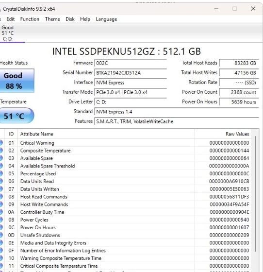Image resolution: width=263 pixels, height=272 pixels.
Task: Click the status icon beside Critical Warning
Action: (1, 143)
